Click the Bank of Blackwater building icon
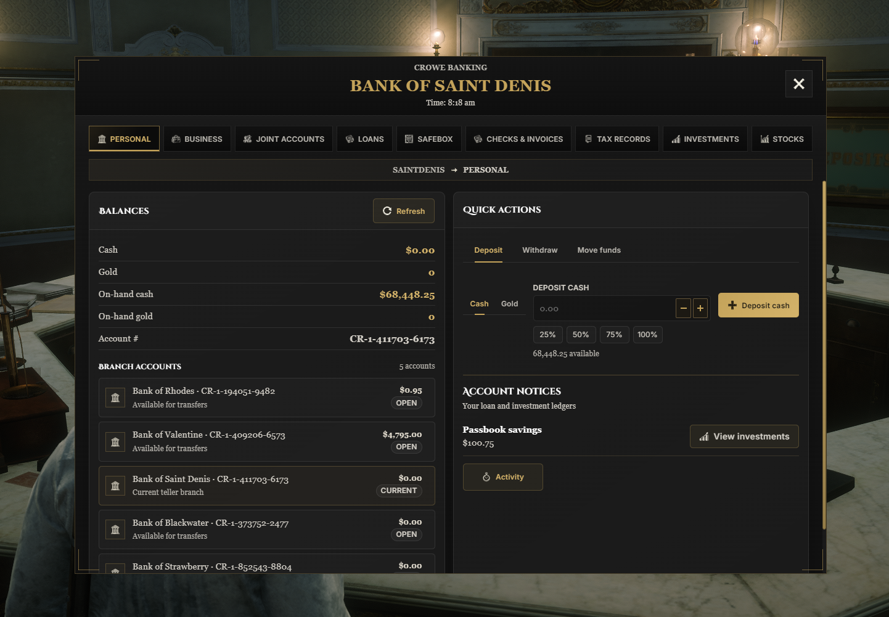 [115, 530]
